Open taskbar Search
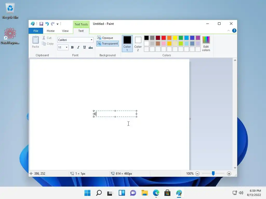The image size is (266, 199). pyautogui.click(x=99, y=193)
